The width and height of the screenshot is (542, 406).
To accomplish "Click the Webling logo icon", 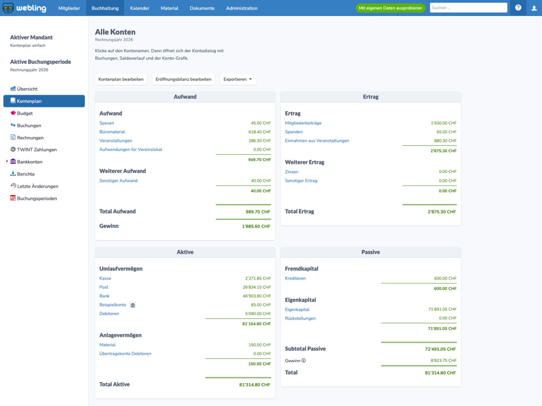I will [8, 8].
